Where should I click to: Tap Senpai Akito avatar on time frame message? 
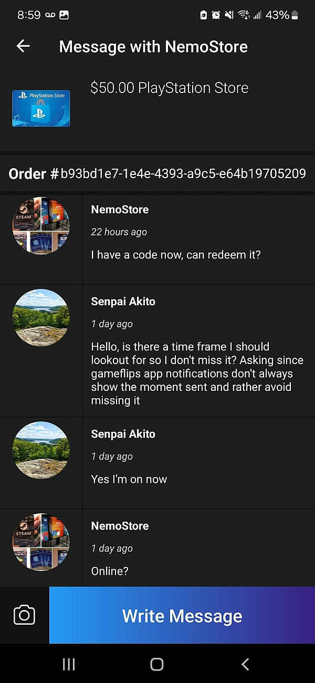[41, 317]
